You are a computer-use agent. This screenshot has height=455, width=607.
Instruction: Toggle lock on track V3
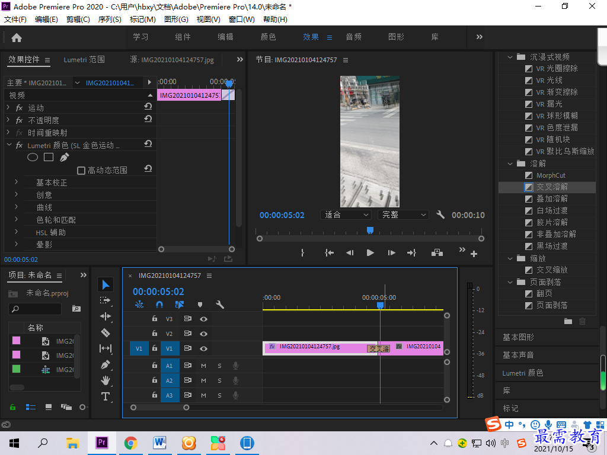[155, 318]
